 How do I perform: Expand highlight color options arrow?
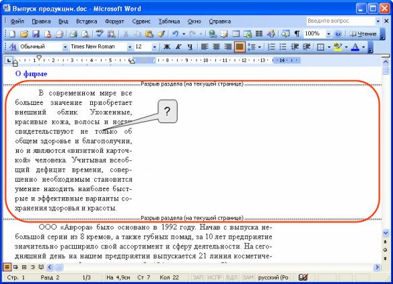pos(346,46)
